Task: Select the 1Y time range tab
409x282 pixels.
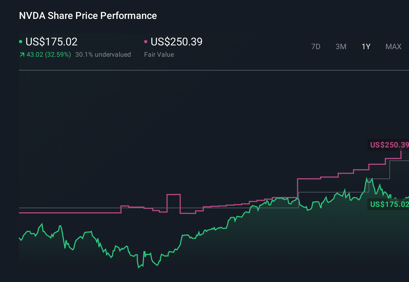Action: [366, 46]
